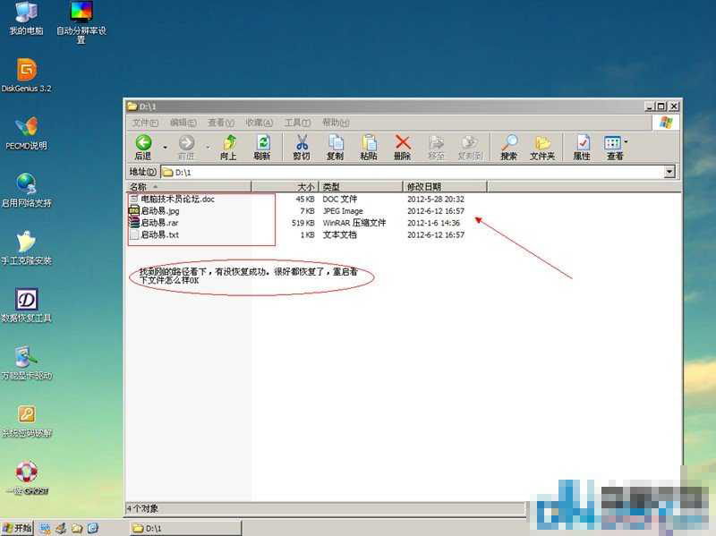The width and height of the screenshot is (716, 536).
Task: Sort by the 修改日期 column header
Action: (445, 187)
